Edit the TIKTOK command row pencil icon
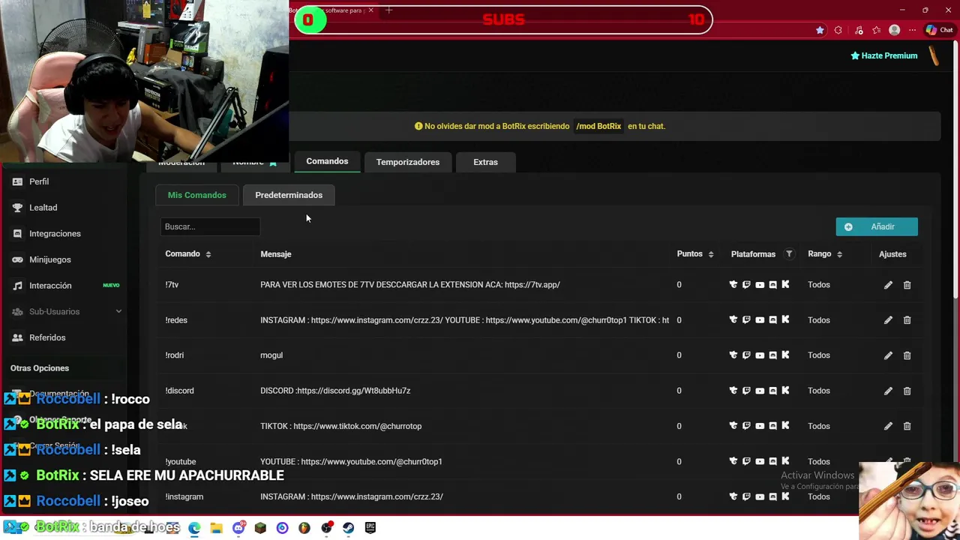This screenshot has width=960, height=540. (888, 426)
